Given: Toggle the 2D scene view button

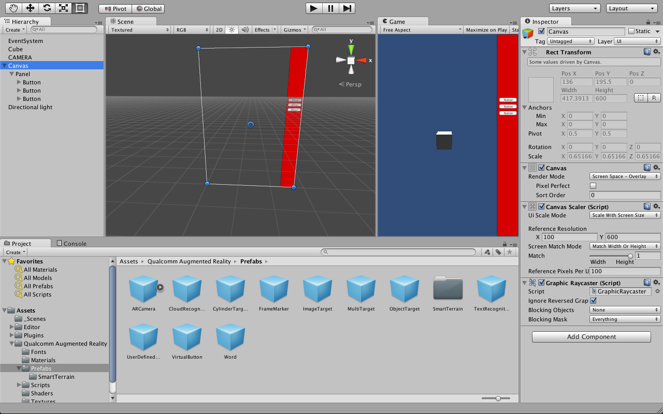Looking at the screenshot, I should click(219, 30).
